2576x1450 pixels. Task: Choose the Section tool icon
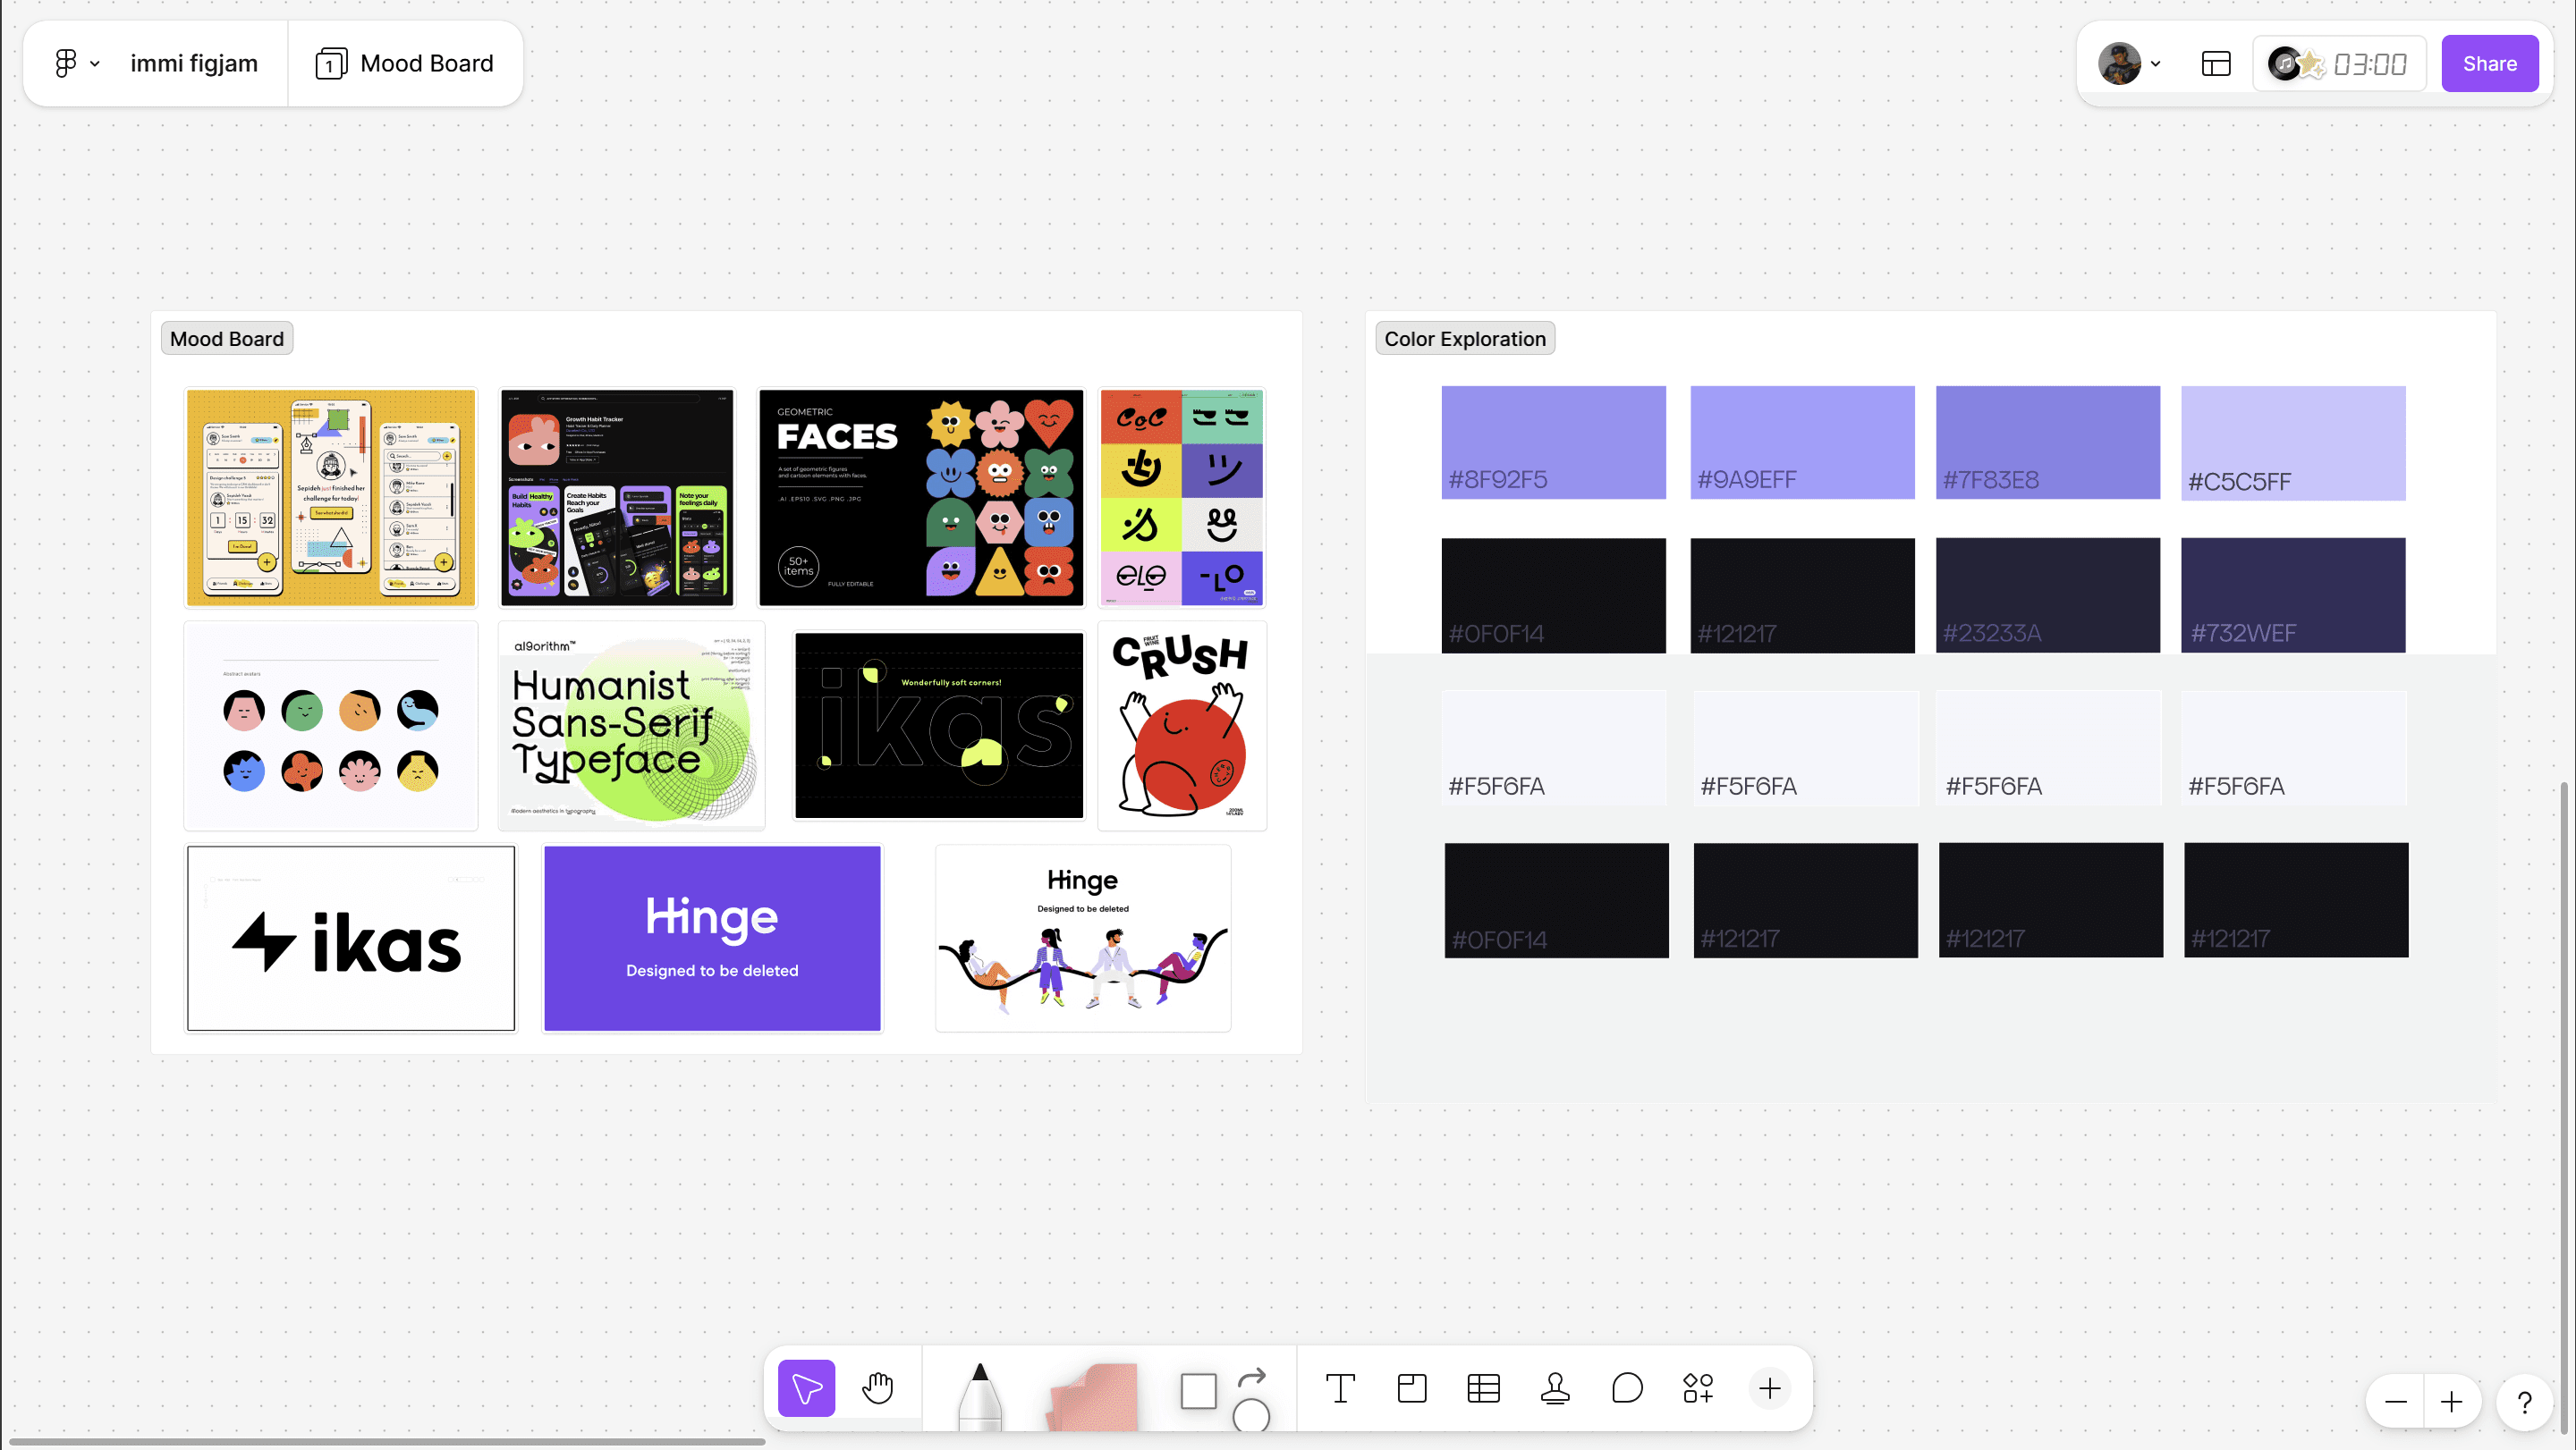pos(1411,1388)
